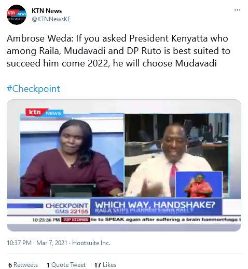This screenshot has height=269, width=248.
Task: Click the KTN News display name
Action: click(47, 11)
